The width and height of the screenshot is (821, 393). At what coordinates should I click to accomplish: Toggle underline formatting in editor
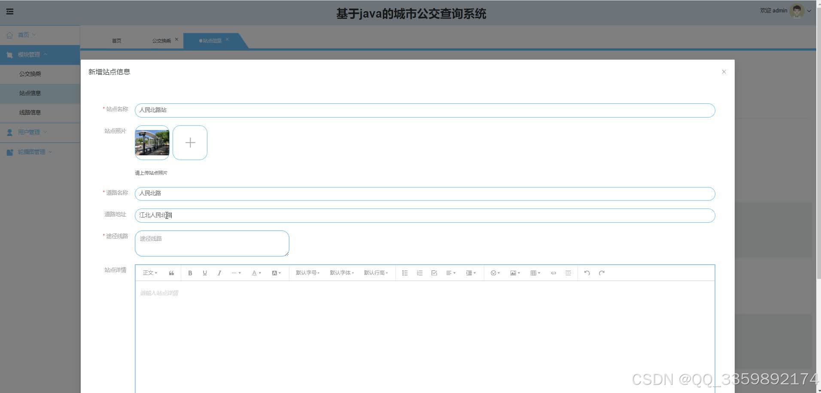[205, 273]
